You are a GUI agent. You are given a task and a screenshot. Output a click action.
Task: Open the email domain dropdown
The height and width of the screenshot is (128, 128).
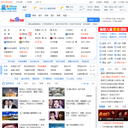(x=124, y=10)
